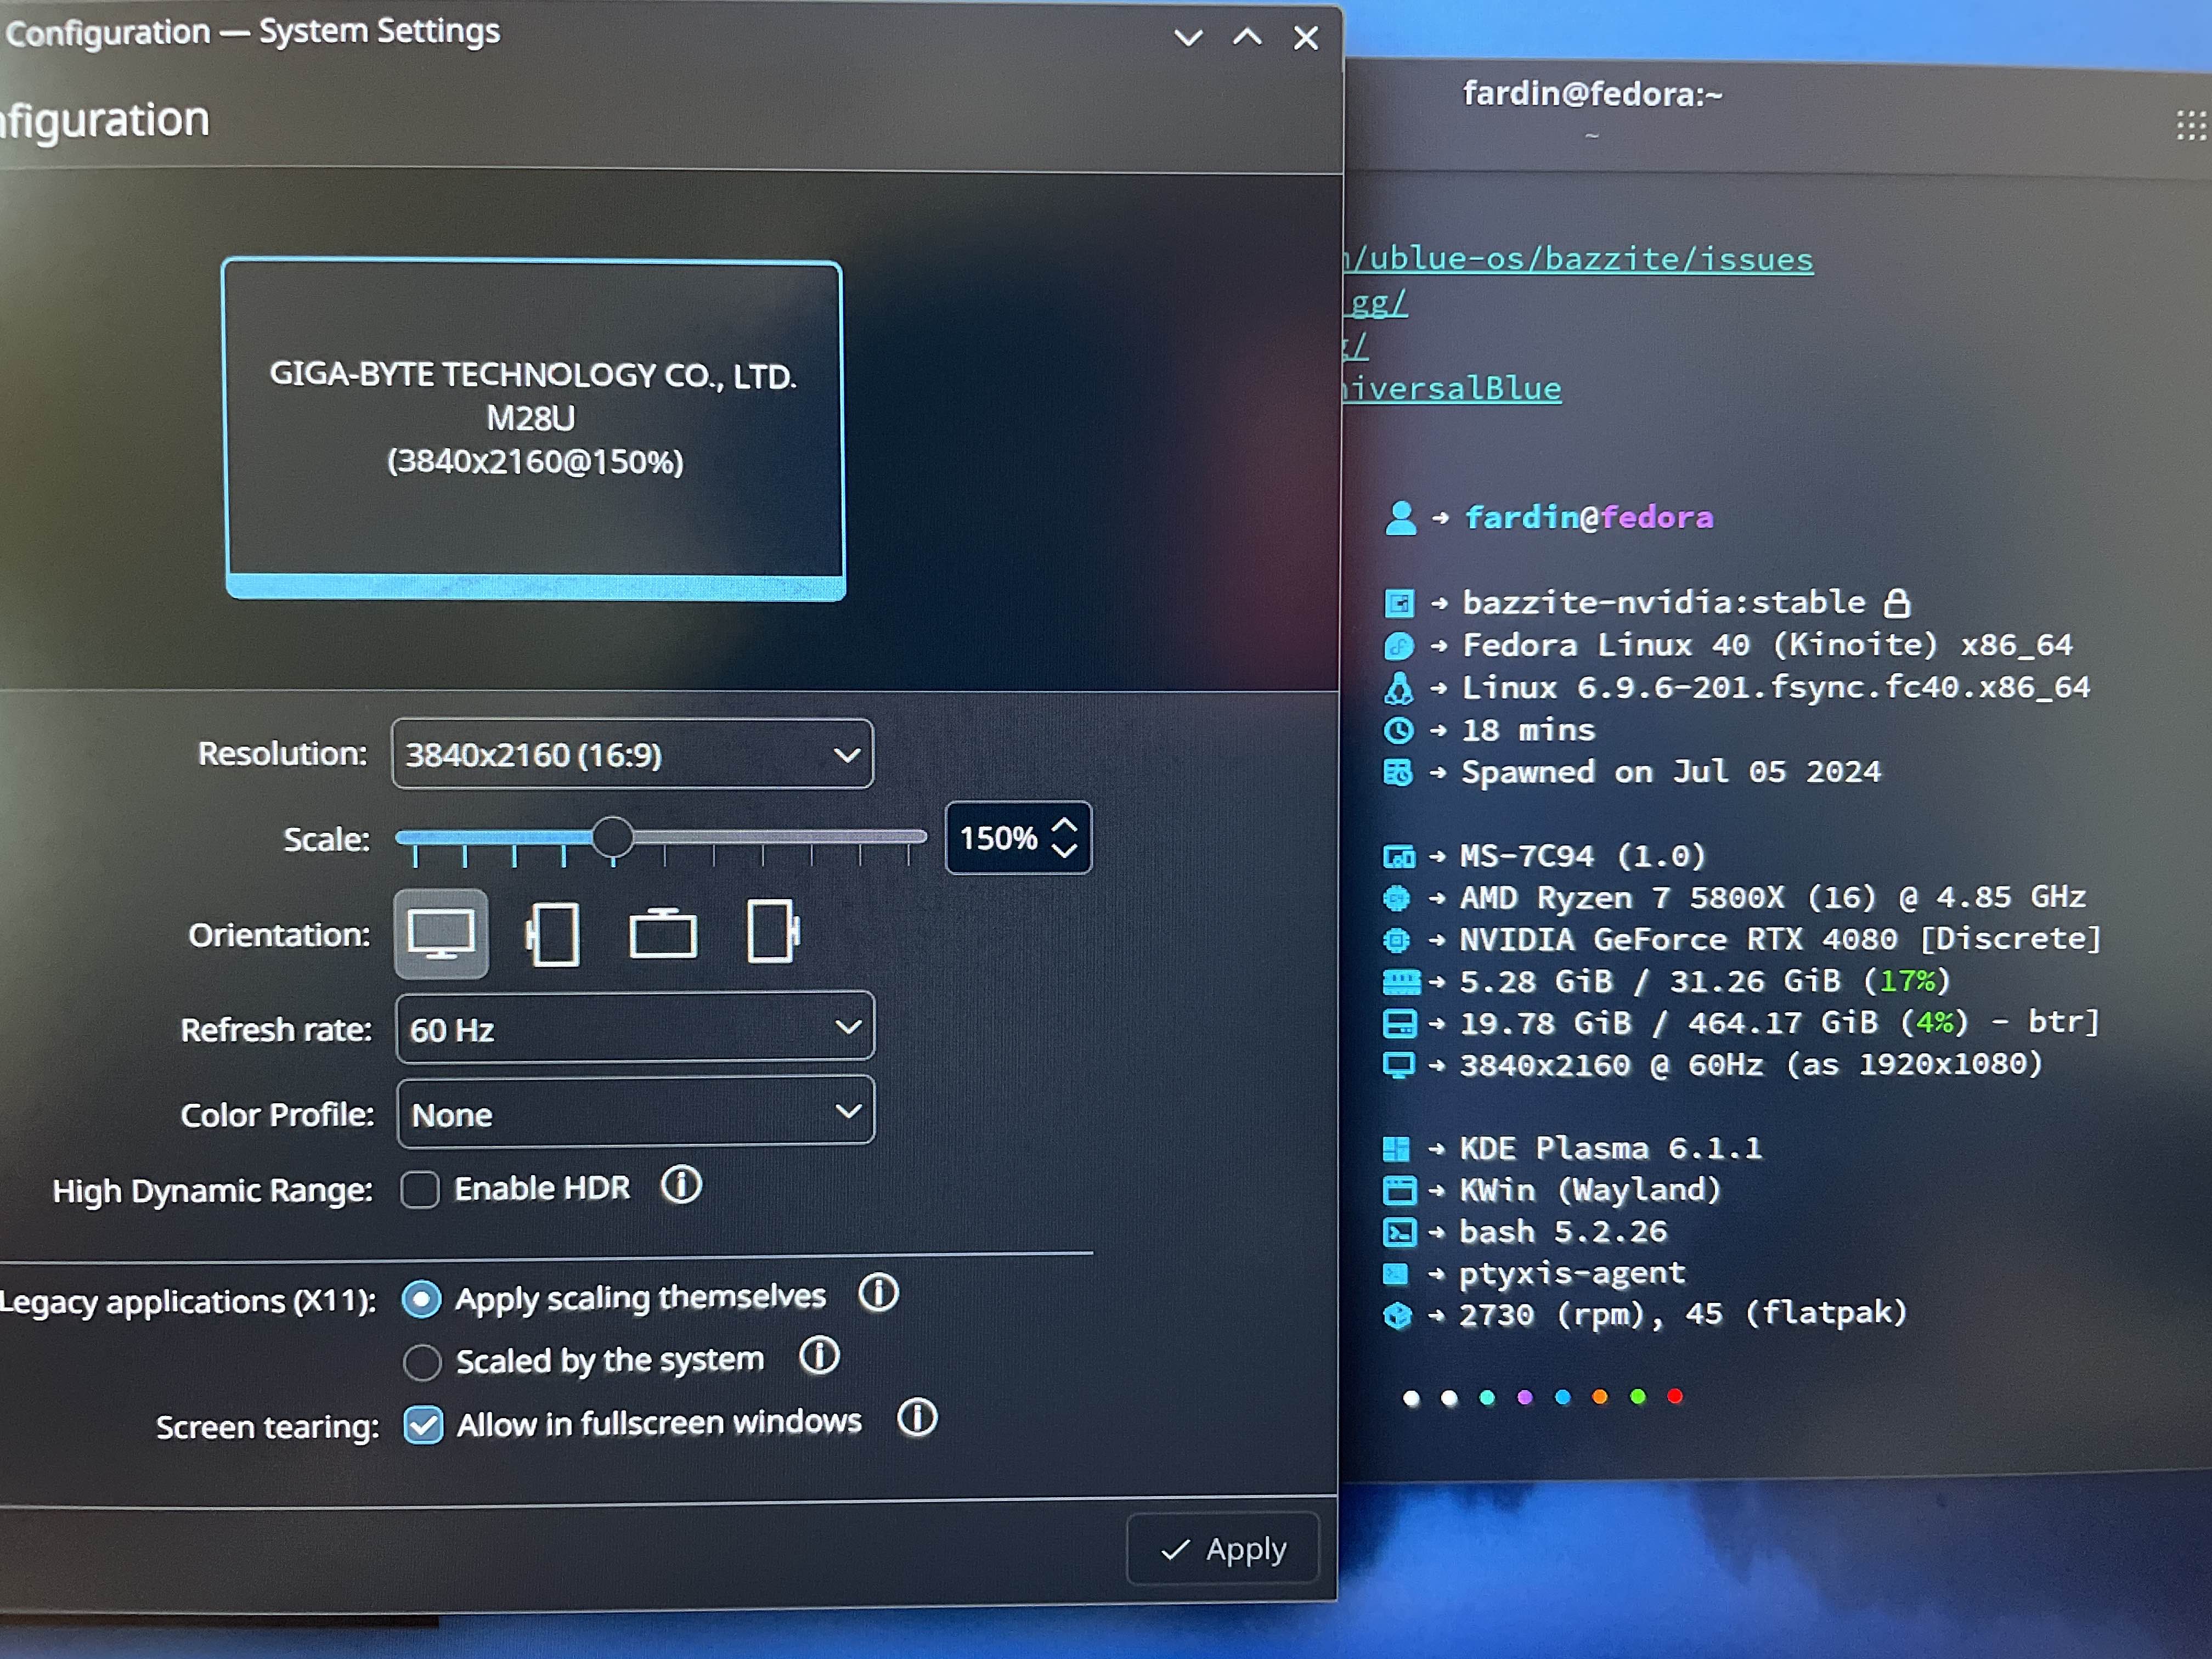Viewport: 2212px width, 1659px height.
Task: Click info icon for Allow in fullscreen windows
Action: click(917, 1418)
